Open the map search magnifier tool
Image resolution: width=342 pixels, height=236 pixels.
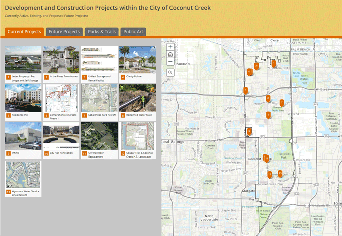coord(170,72)
